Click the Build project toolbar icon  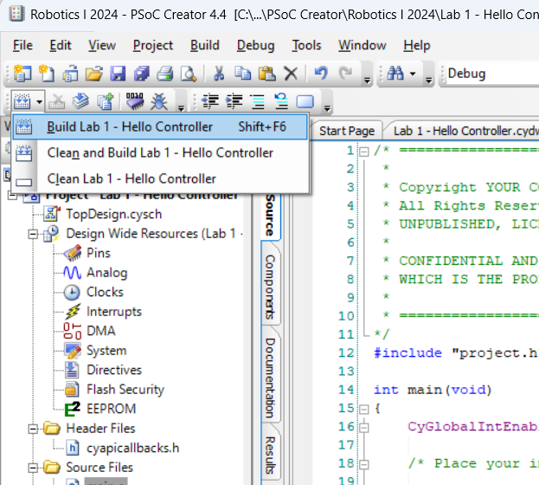click(x=22, y=101)
